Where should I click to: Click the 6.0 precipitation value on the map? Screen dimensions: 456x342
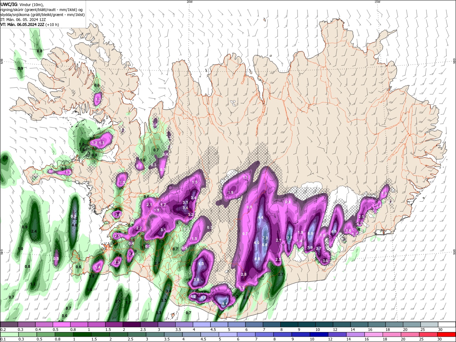click(310, 233)
